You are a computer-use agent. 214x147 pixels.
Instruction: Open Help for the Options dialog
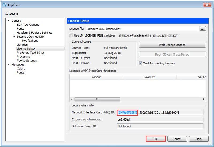[198, 139]
